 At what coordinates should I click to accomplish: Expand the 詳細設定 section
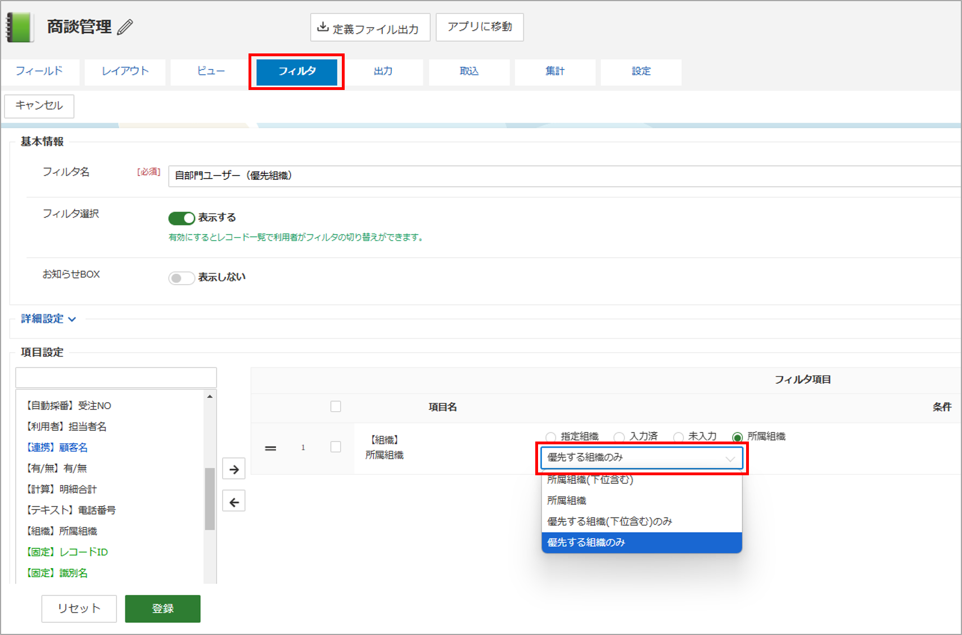[48, 319]
